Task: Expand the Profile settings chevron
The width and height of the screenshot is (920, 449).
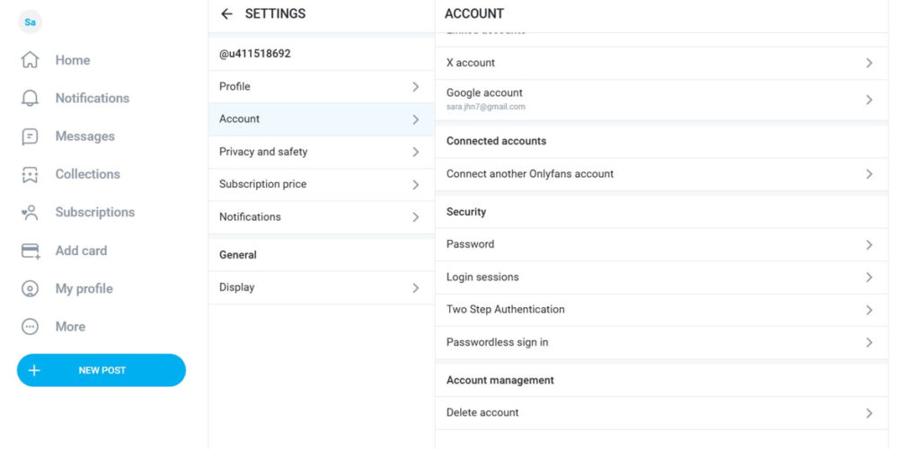Action: click(x=415, y=87)
